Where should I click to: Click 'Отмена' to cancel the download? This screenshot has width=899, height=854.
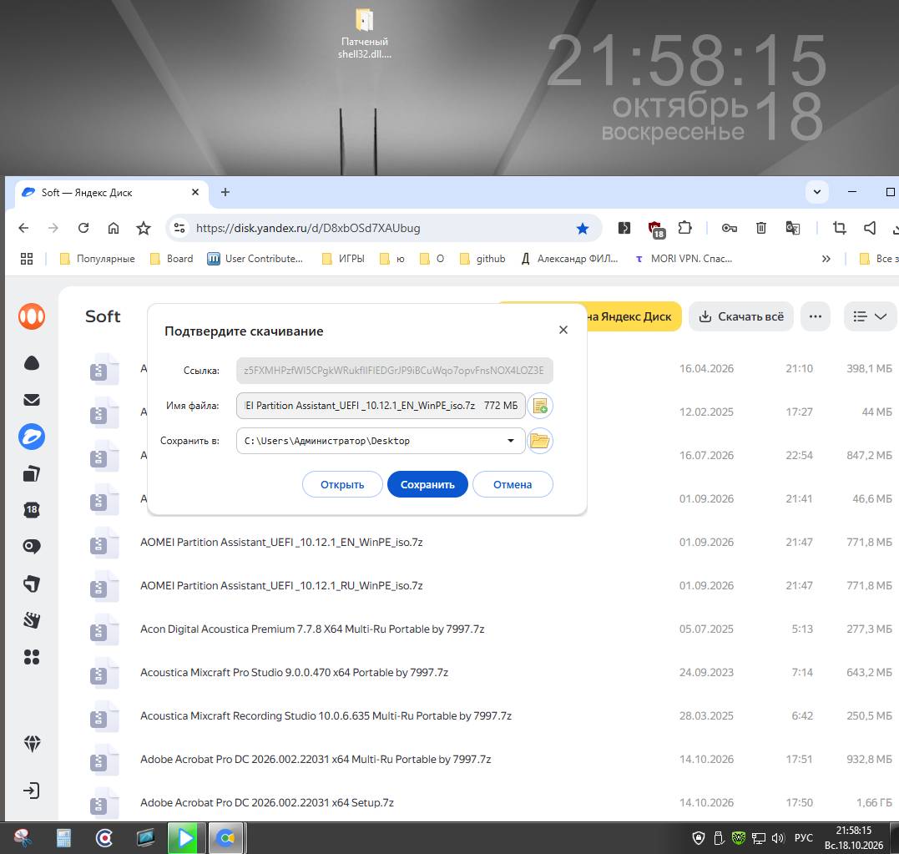[513, 485]
